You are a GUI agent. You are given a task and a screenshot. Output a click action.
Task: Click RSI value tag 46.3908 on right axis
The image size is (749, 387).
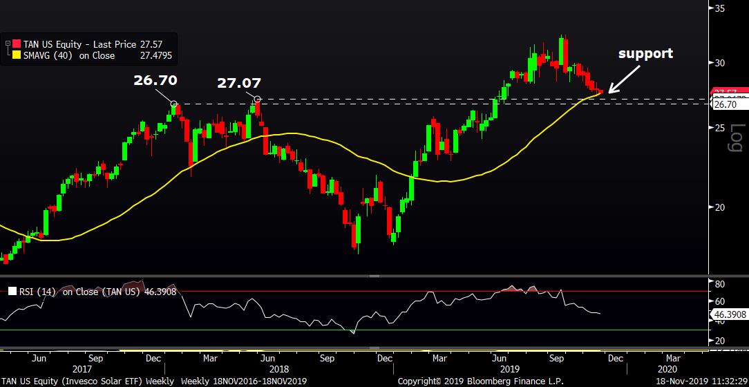730,314
